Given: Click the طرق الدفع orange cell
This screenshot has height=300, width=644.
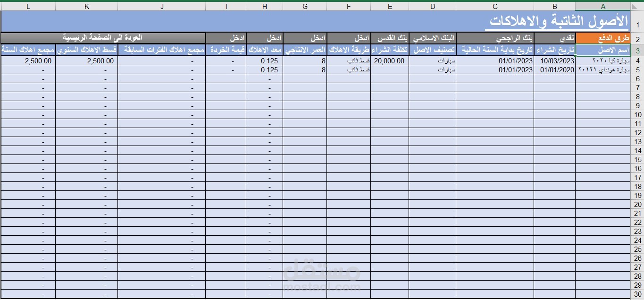Looking at the screenshot, I should pyautogui.click(x=602, y=38).
